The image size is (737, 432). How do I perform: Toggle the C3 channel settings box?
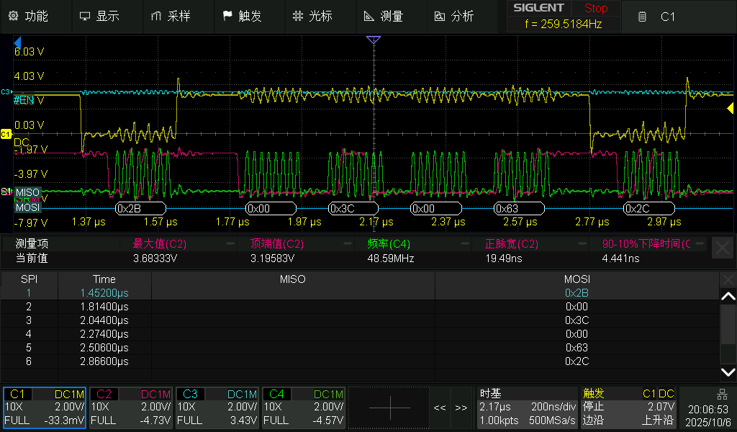(x=217, y=408)
